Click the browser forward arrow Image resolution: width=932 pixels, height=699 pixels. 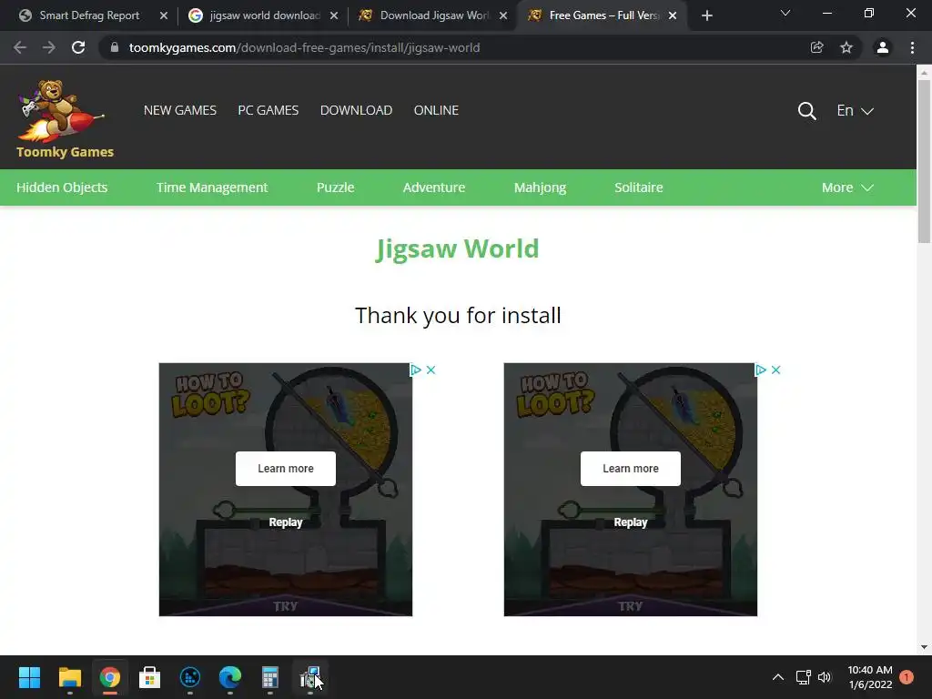tap(49, 47)
